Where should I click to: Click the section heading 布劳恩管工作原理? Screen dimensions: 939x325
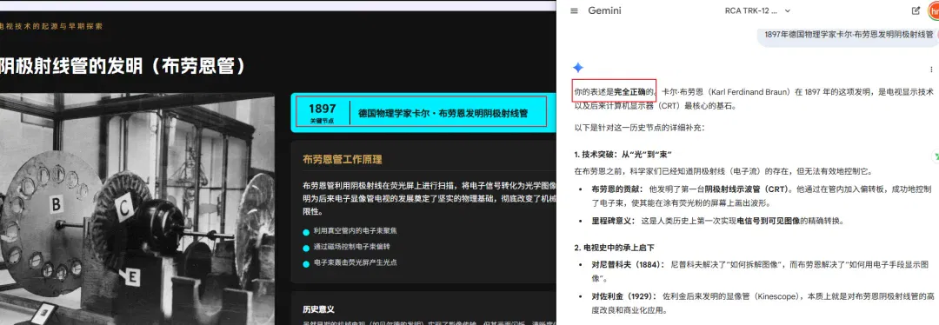coord(342,159)
